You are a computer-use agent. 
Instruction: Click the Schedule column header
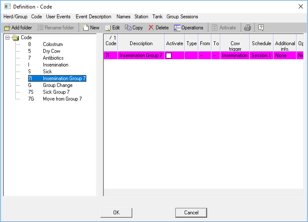[x=261, y=43]
